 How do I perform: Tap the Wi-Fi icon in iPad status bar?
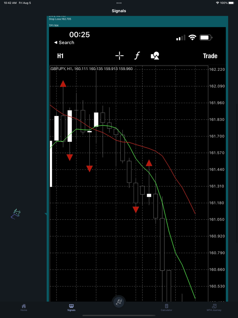pyautogui.click(x=217, y=3)
